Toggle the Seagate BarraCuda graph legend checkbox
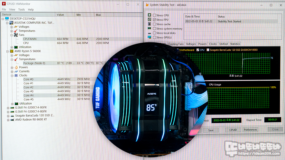 [208, 50]
